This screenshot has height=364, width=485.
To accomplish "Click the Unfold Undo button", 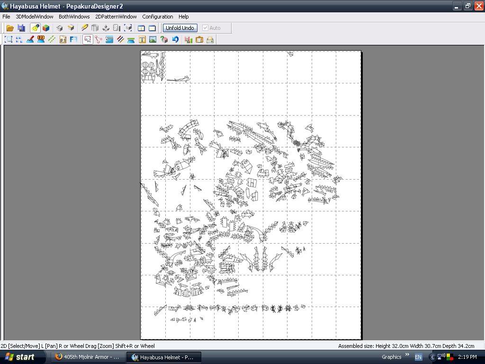I will (180, 28).
